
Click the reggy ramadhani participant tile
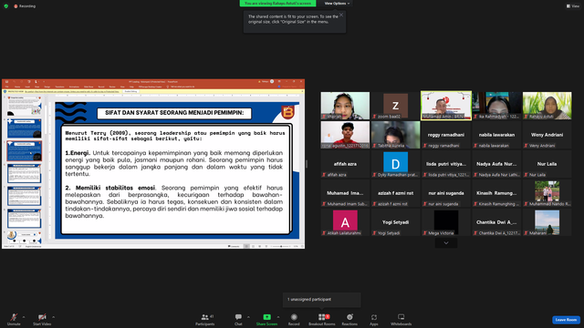point(446,135)
